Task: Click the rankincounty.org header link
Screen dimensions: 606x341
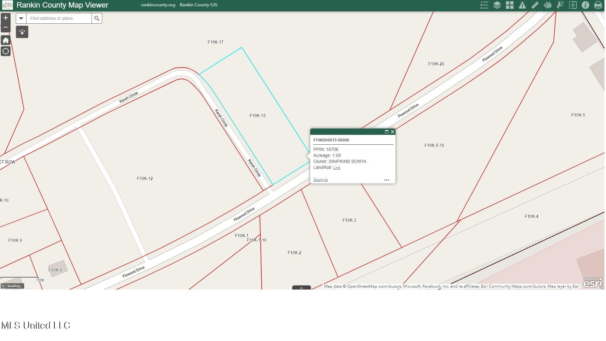Action: (x=158, y=5)
